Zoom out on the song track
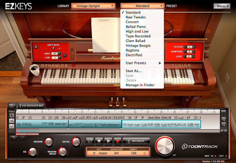 point(224,124)
